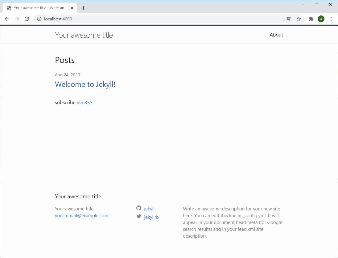Image resolution: width=338 pixels, height=258 pixels.
Task: Click the 'Posts' heading
Action: click(x=65, y=60)
